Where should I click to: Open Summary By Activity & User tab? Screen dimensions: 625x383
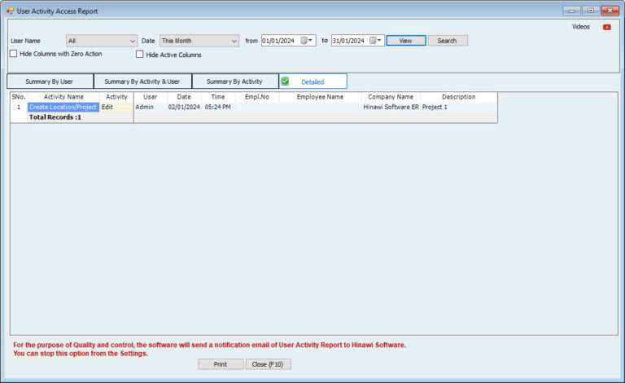pos(142,81)
